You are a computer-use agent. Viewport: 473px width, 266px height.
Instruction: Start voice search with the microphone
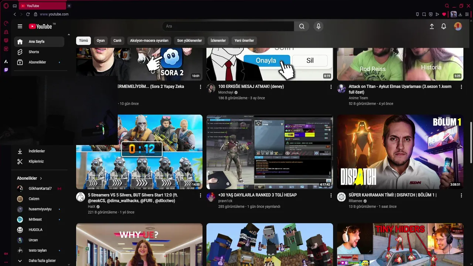(x=318, y=26)
